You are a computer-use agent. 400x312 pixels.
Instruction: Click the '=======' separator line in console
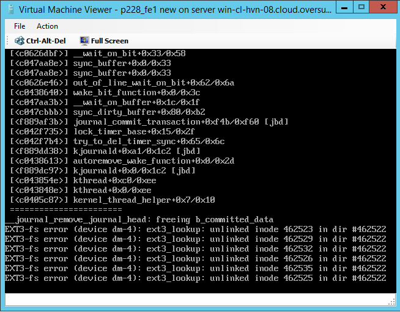click(x=66, y=209)
